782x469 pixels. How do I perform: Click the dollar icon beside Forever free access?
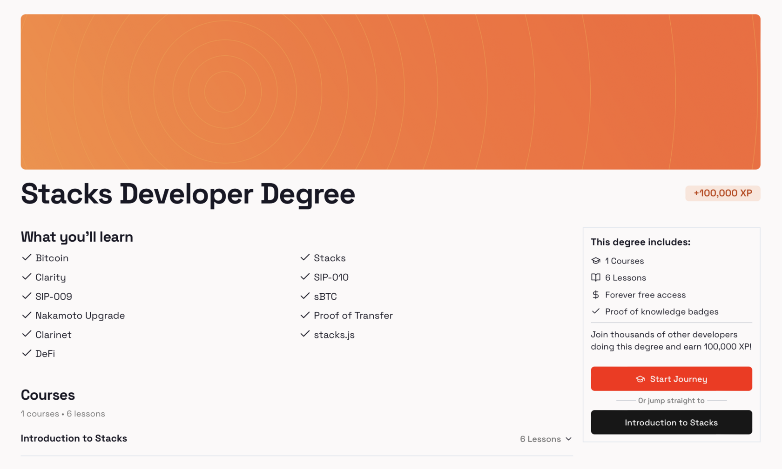596,294
